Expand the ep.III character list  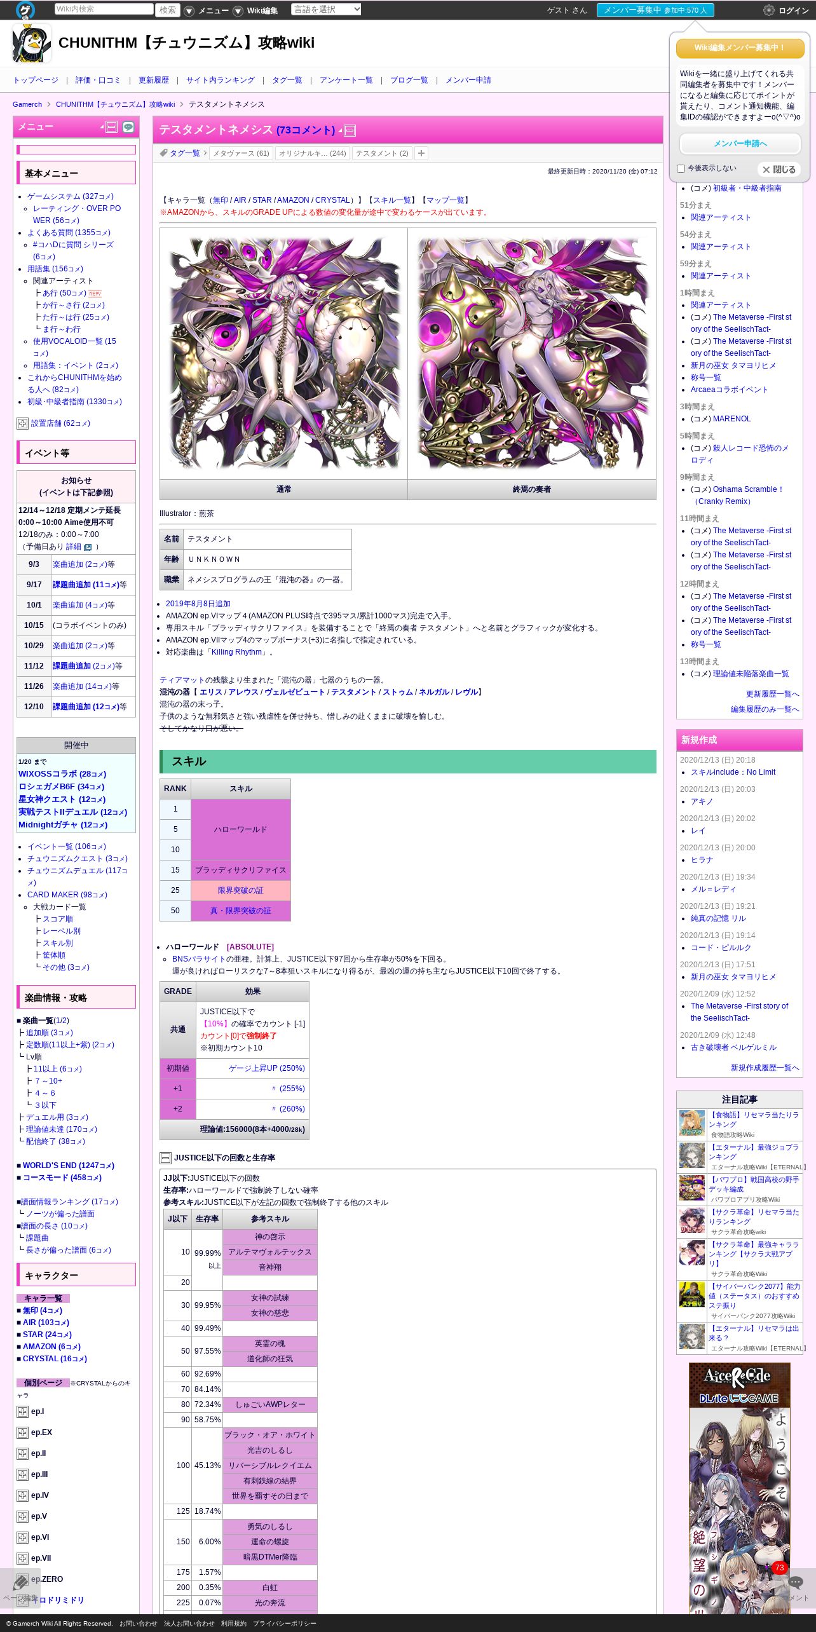22,1475
